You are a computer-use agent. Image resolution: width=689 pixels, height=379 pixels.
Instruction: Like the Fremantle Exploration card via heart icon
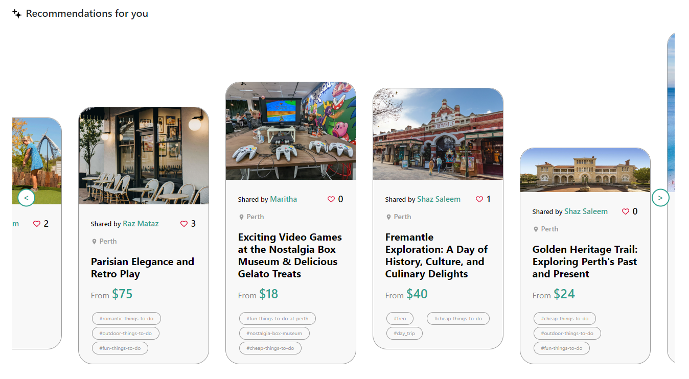[x=479, y=199]
